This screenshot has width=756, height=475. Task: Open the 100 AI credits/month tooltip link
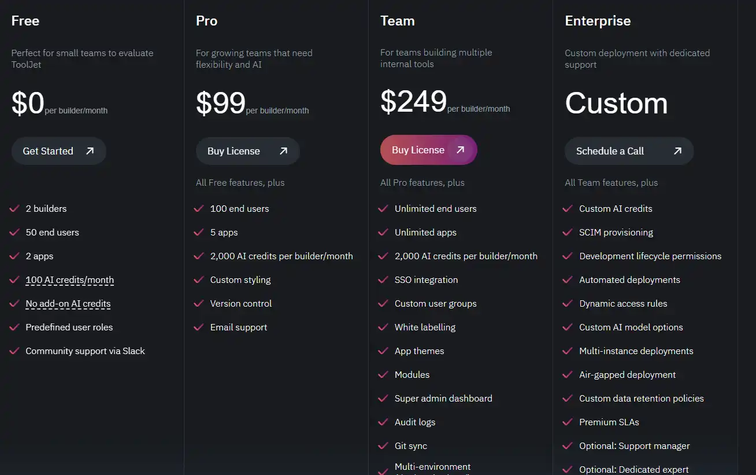point(69,279)
